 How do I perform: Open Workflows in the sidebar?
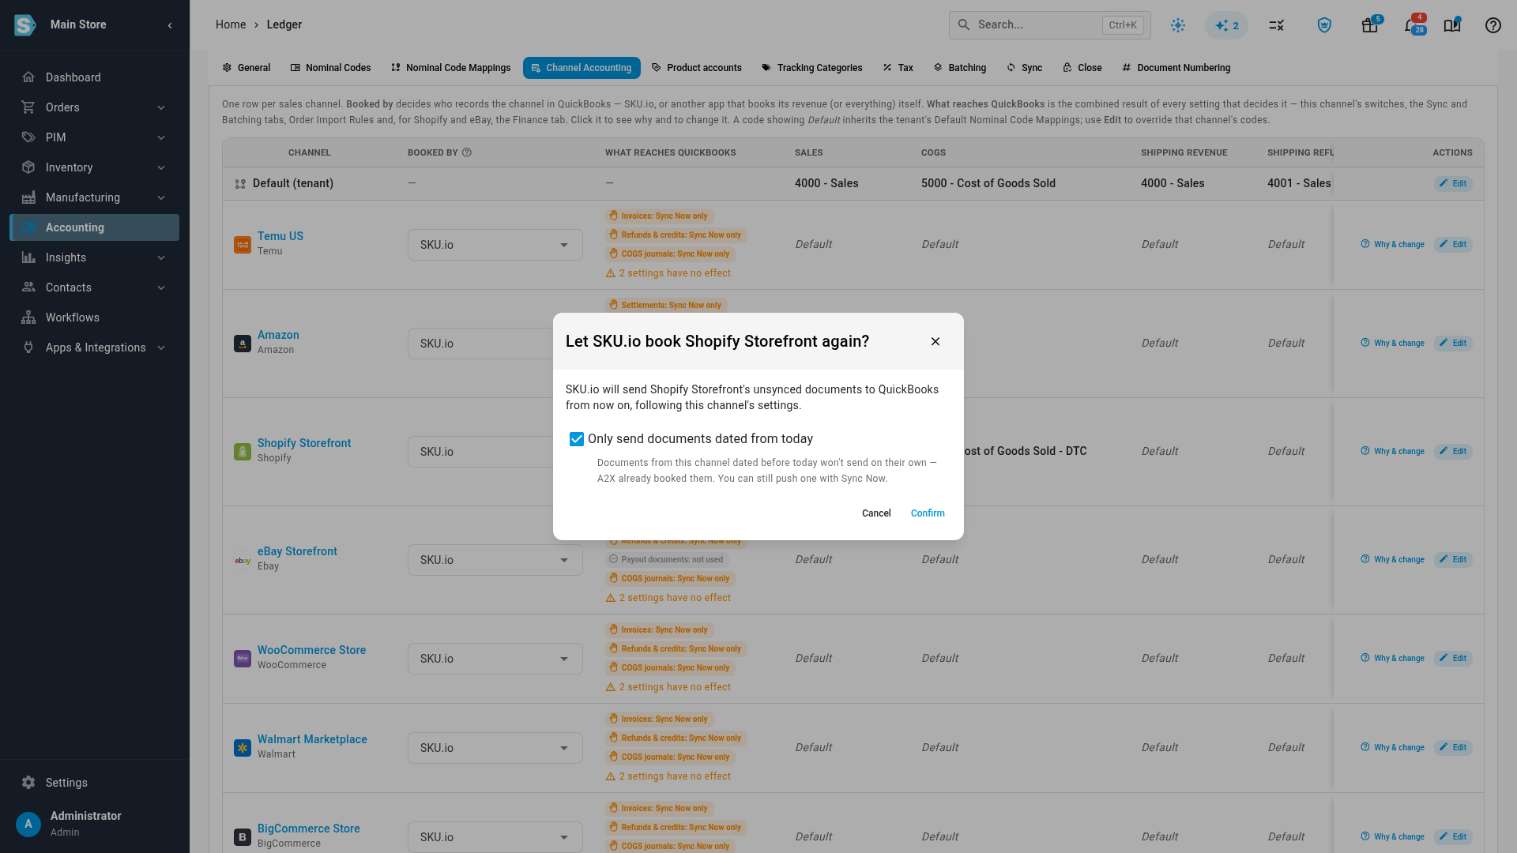(95, 318)
